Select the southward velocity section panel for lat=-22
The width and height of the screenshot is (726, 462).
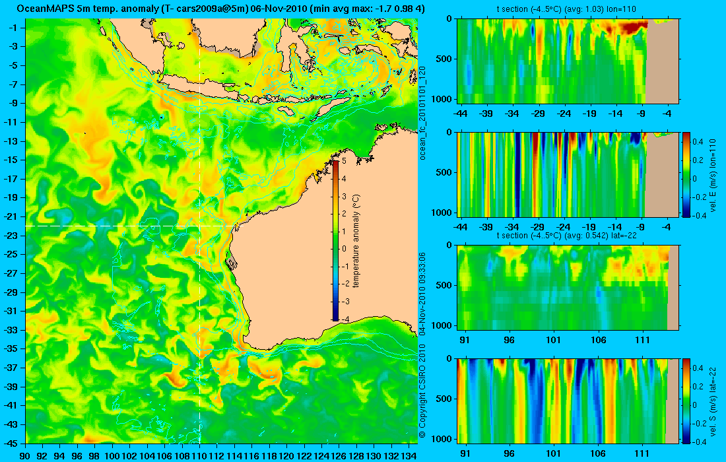(x=568, y=401)
